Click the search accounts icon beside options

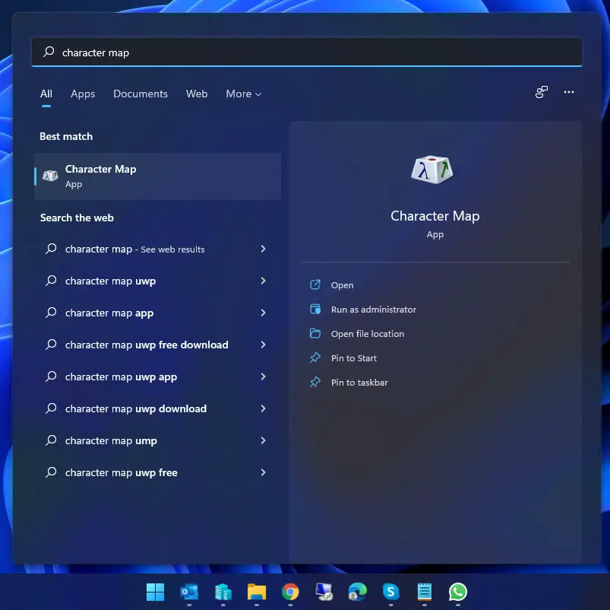click(x=542, y=93)
